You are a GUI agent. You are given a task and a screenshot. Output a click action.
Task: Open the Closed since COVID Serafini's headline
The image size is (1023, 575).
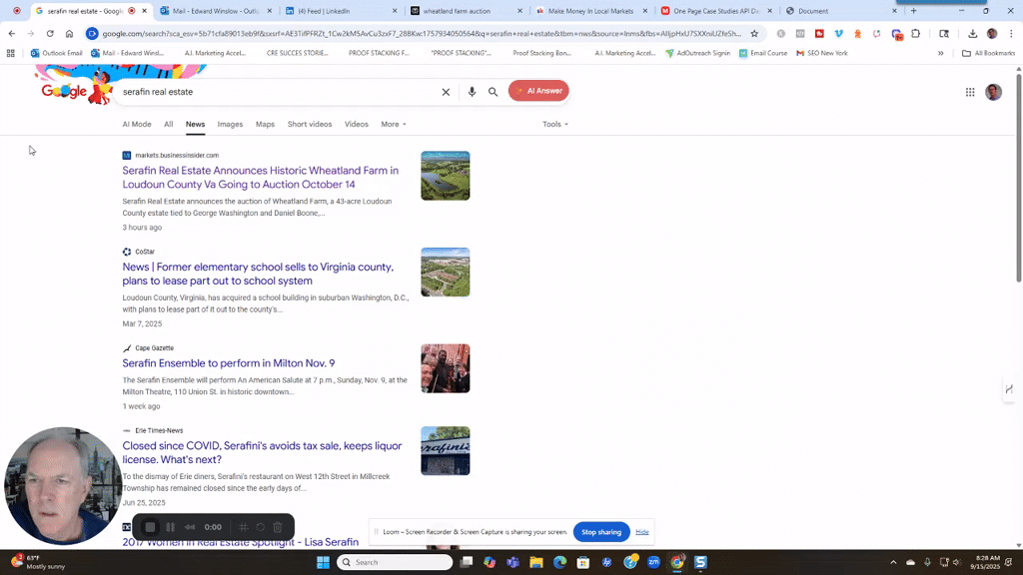click(x=262, y=452)
